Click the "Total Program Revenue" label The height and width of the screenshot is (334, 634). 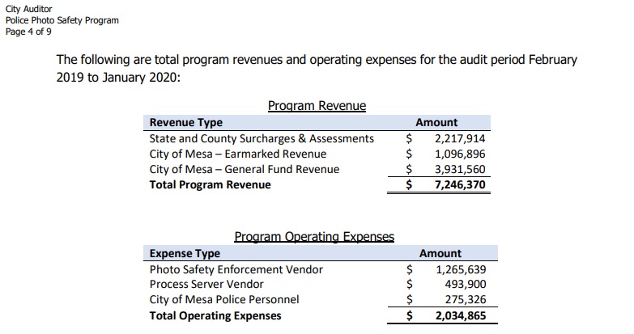tap(211, 184)
